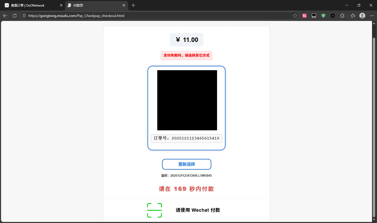Open the pink translation extension
The width and height of the screenshot is (377, 223).
[x=304, y=16]
